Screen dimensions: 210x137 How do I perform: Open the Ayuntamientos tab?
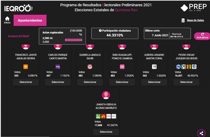30,20
